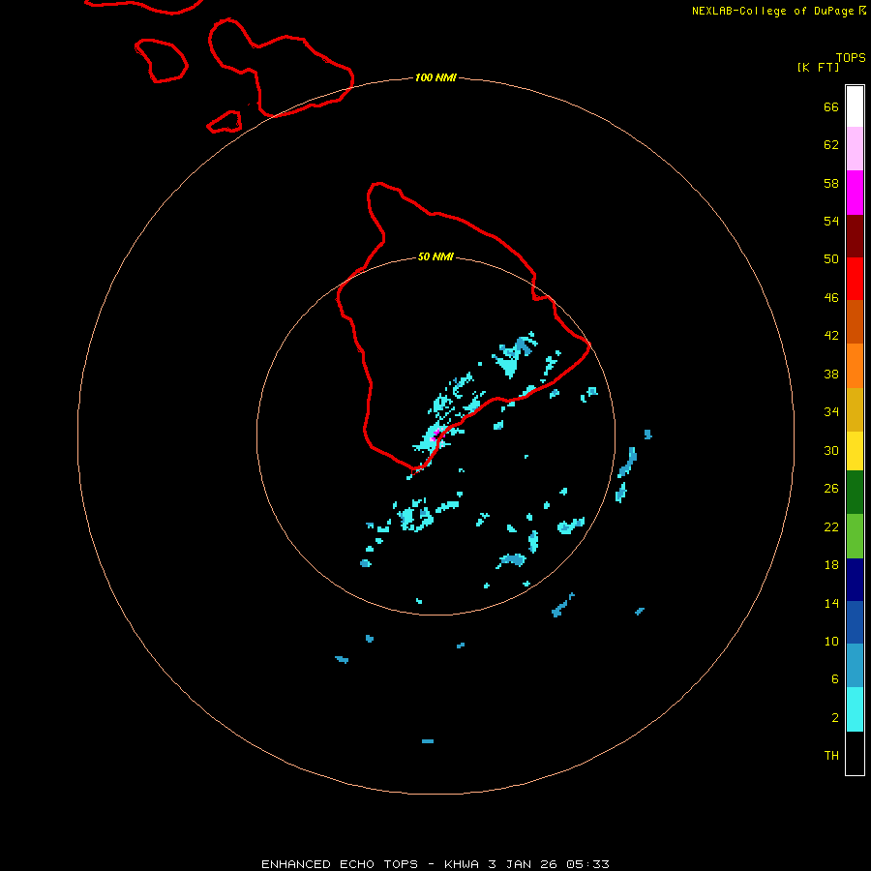Click the white swatch atop the tops legend

(x=855, y=106)
